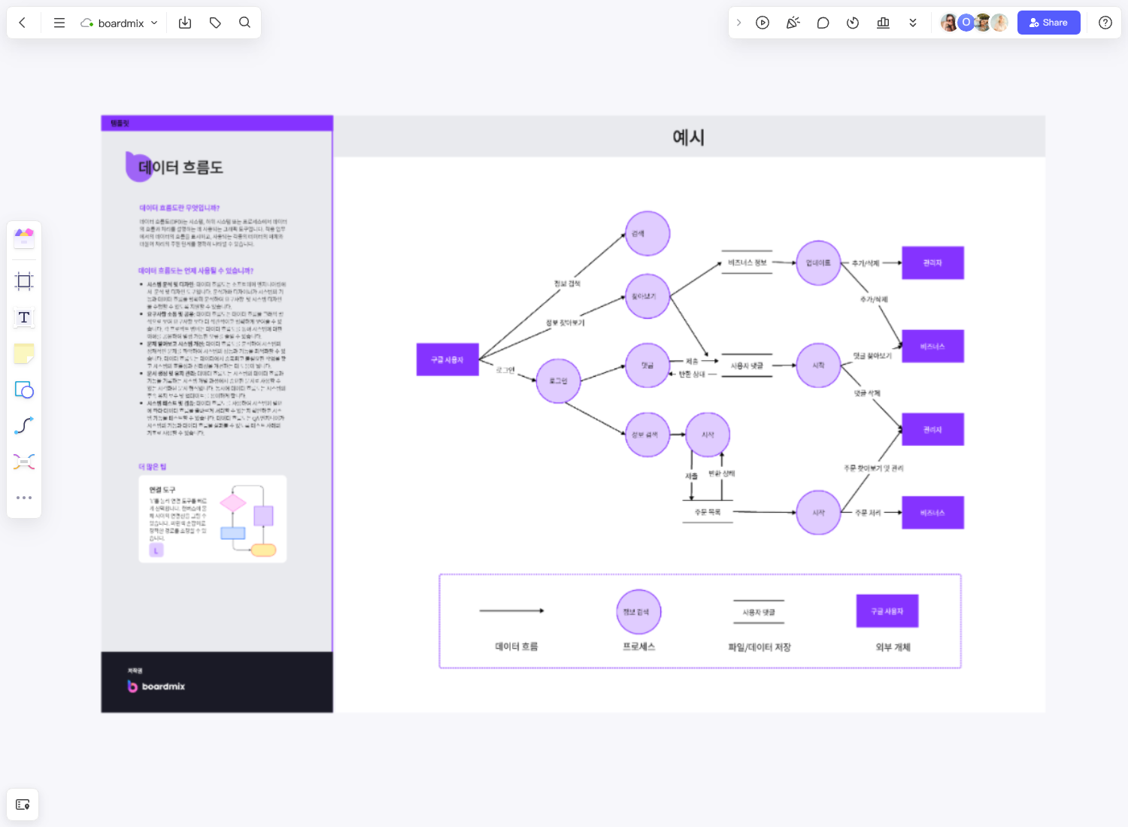This screenshot has width=1128, height=827.
Task: Select the 외부 개체 legend label
Action: (x=893, y=647)
